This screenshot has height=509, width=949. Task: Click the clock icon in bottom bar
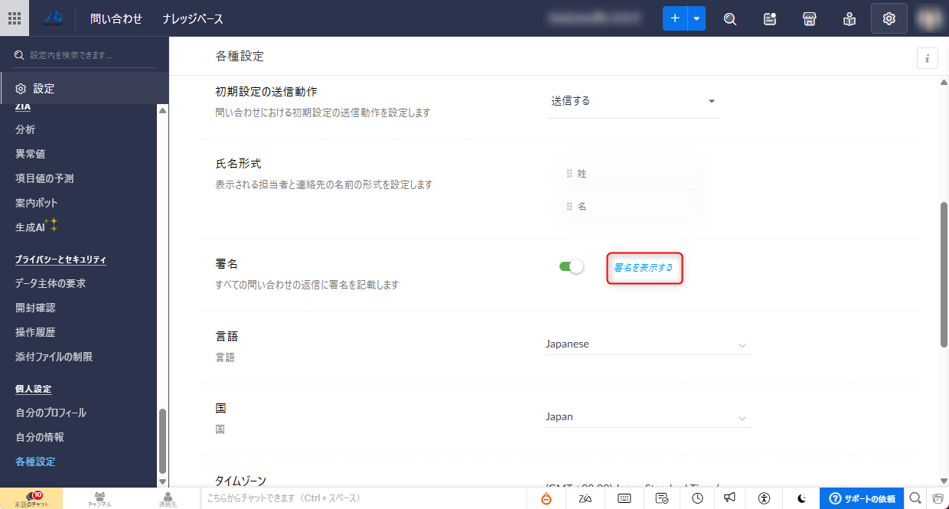point(697,498)
